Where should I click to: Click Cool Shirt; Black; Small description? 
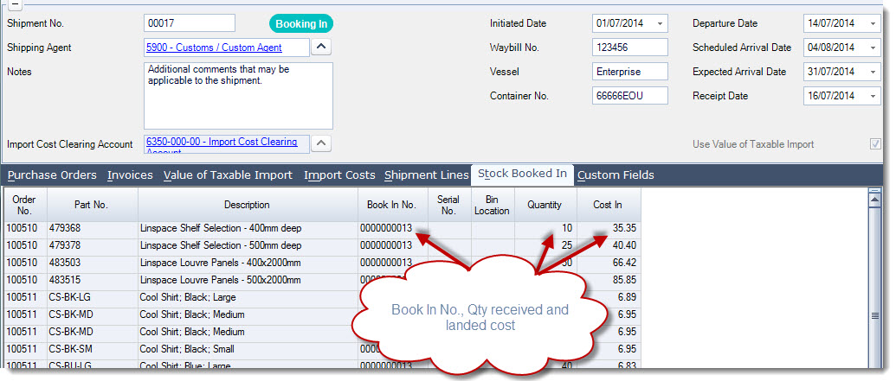(188, 349)
